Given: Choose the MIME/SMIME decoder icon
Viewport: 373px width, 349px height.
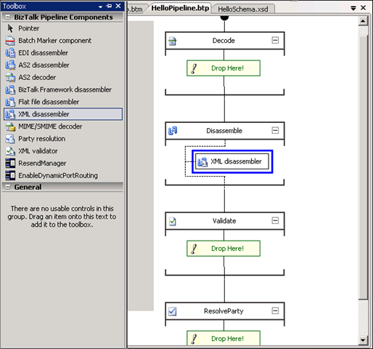Looking at the screenshot, I should [10, 127].
